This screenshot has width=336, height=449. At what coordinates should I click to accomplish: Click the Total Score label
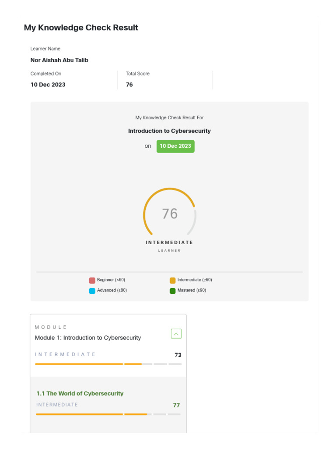tap(138, 74)
